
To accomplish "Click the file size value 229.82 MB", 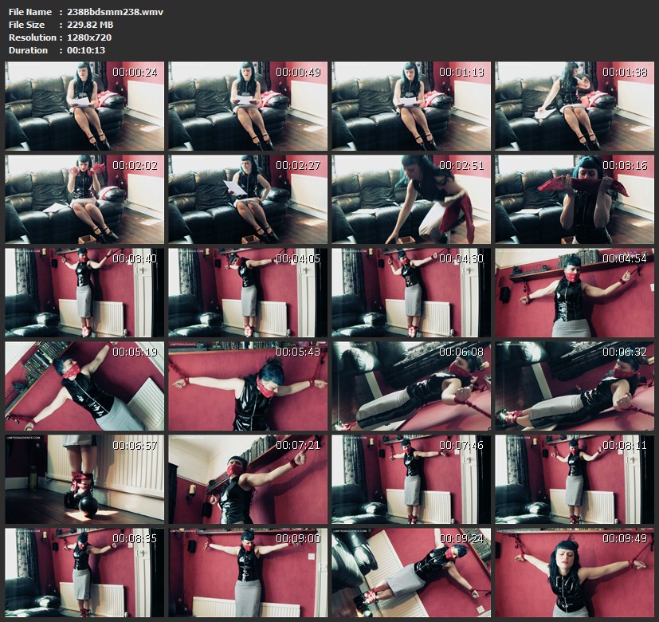I will [x=90, y=25].
